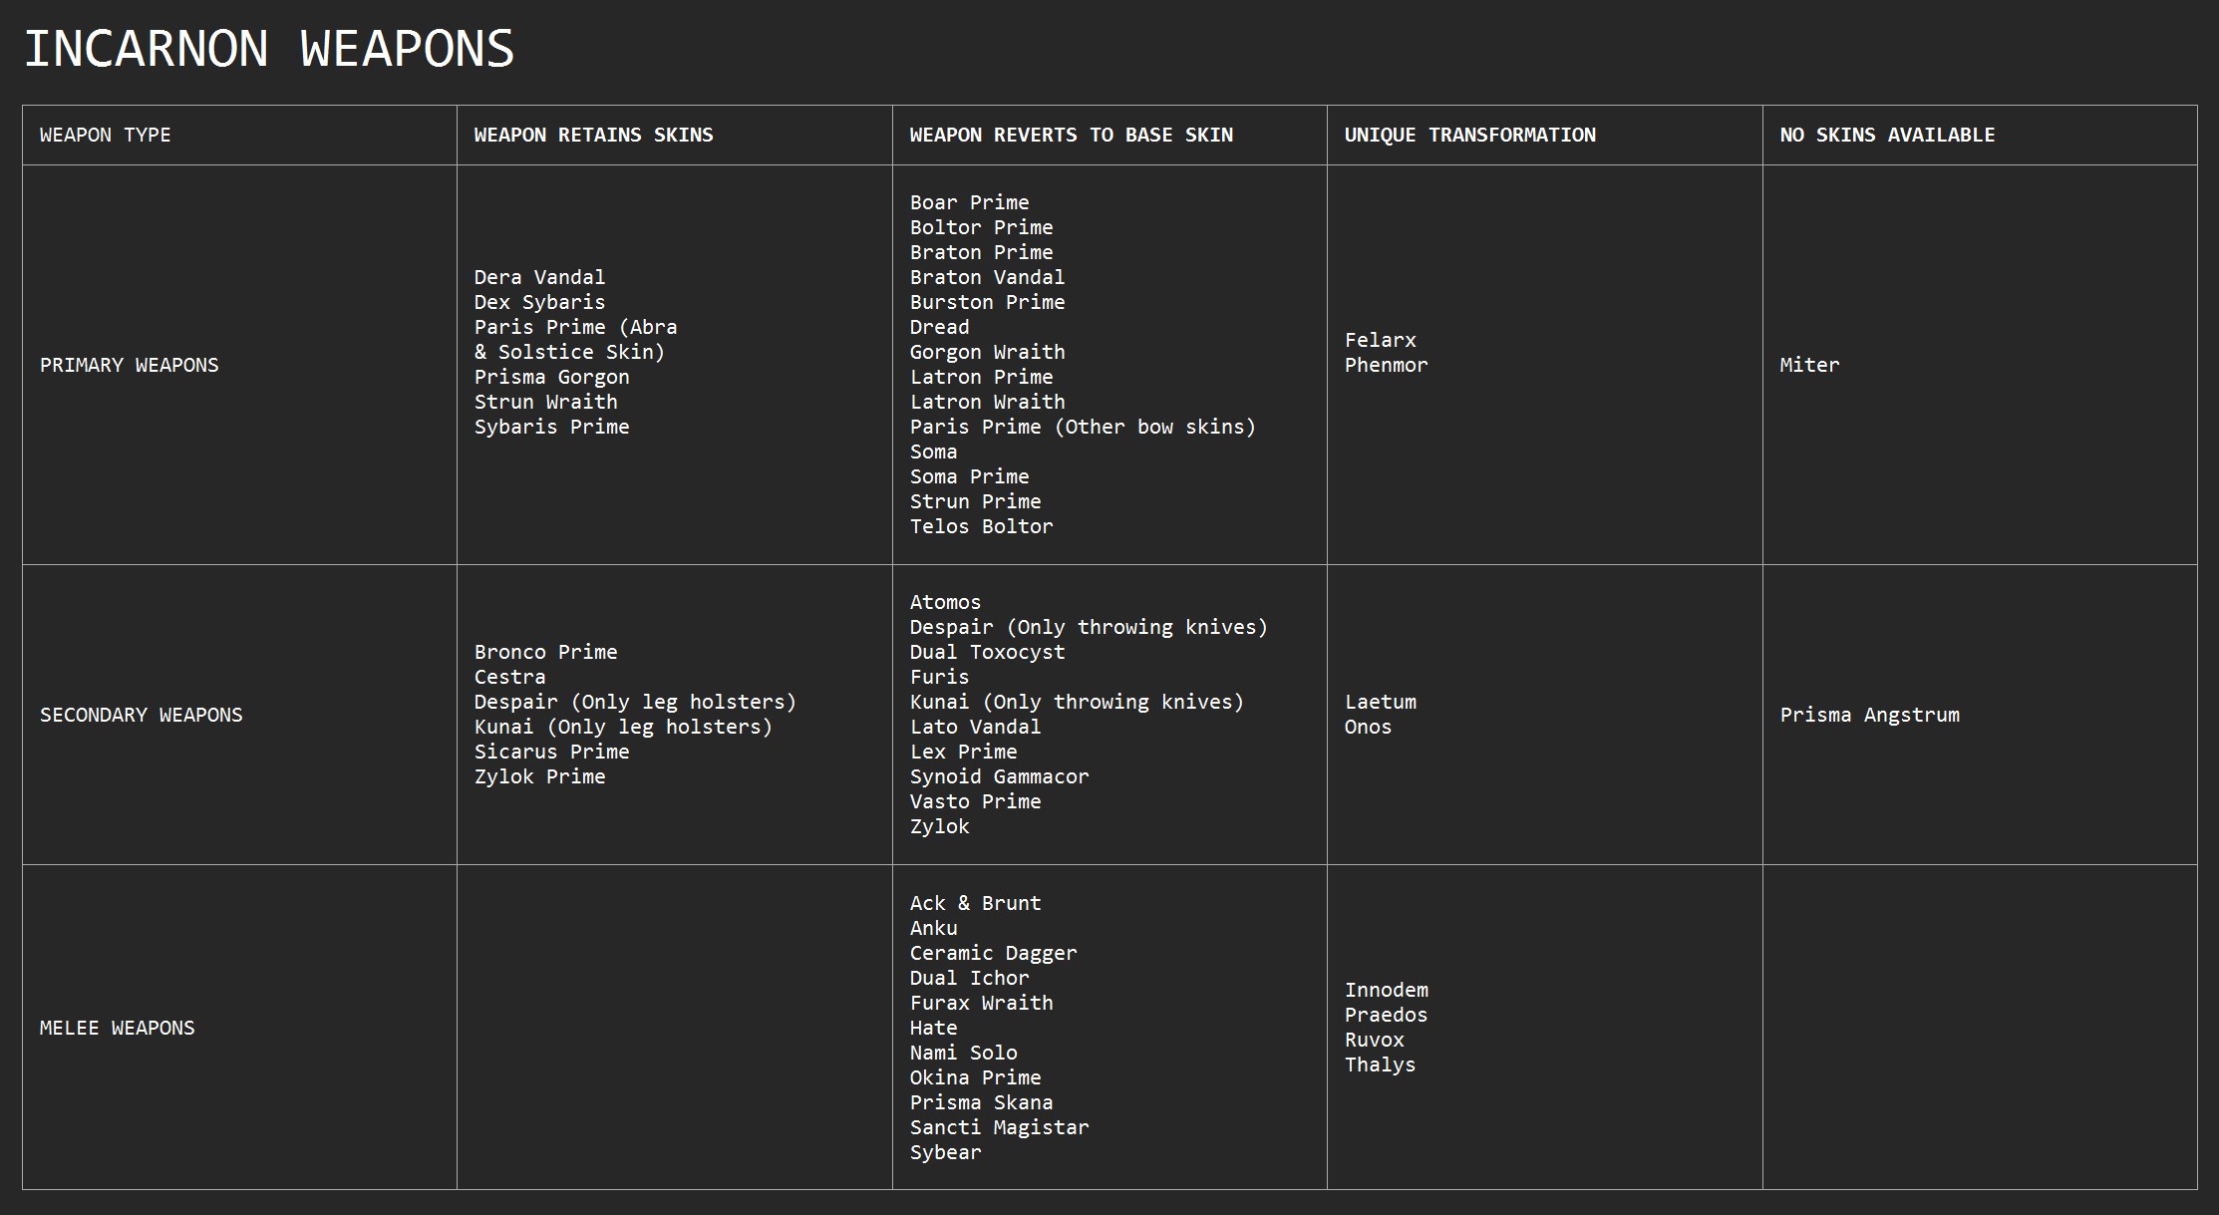
Task: Click the MELEE WEAPONS row label
Action: pos(117,1028)
